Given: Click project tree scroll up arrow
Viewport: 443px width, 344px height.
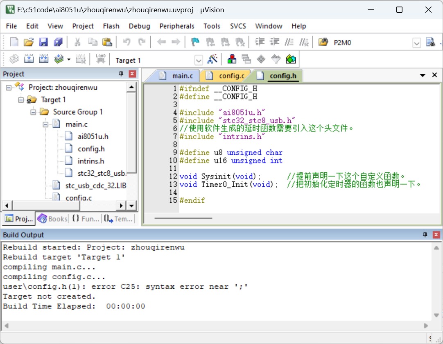Looking at the screenshot, I should pyautogui.click(x=131, y=87).
